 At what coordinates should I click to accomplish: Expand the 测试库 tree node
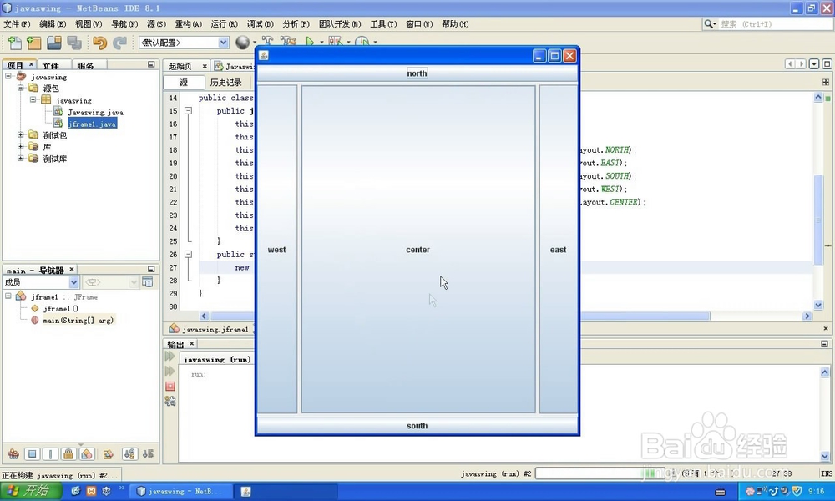(20, 158)
